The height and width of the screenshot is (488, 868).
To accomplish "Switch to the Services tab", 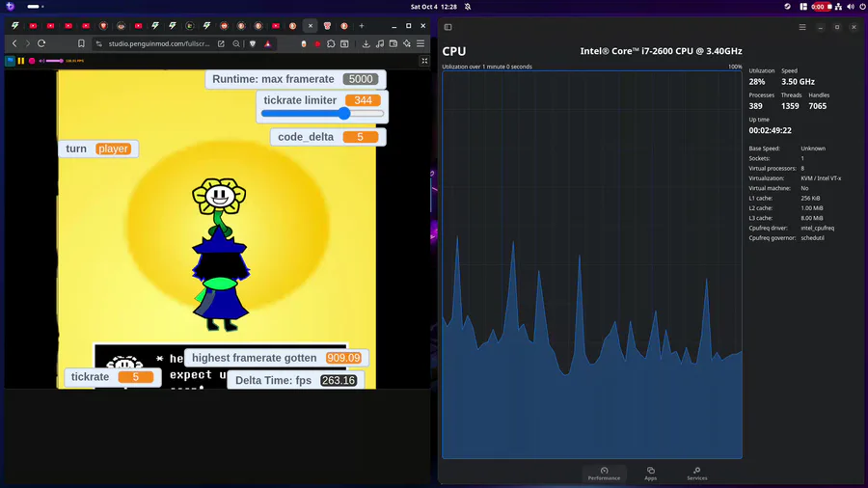I will (697, 474).
